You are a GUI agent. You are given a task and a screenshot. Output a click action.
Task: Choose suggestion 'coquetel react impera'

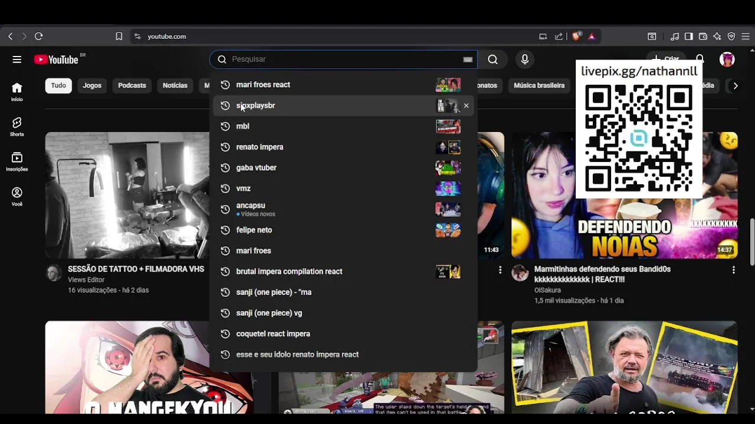(343, 334)
